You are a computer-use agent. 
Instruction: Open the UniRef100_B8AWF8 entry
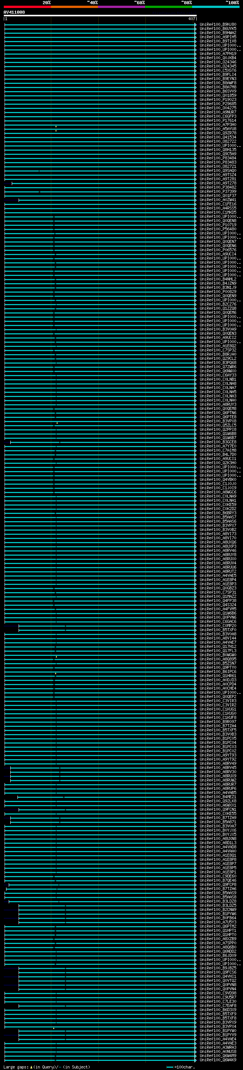tap(218, 83)
